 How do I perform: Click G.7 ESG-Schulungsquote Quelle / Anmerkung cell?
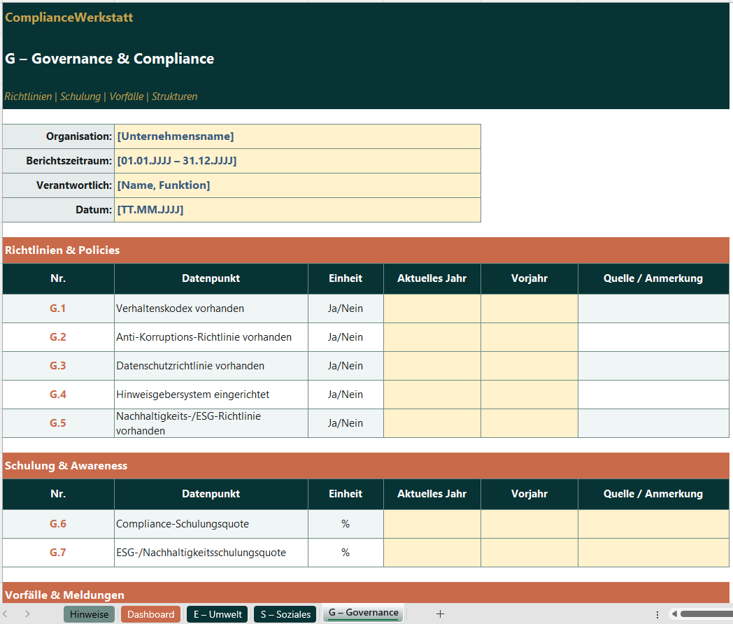[653, 553]
